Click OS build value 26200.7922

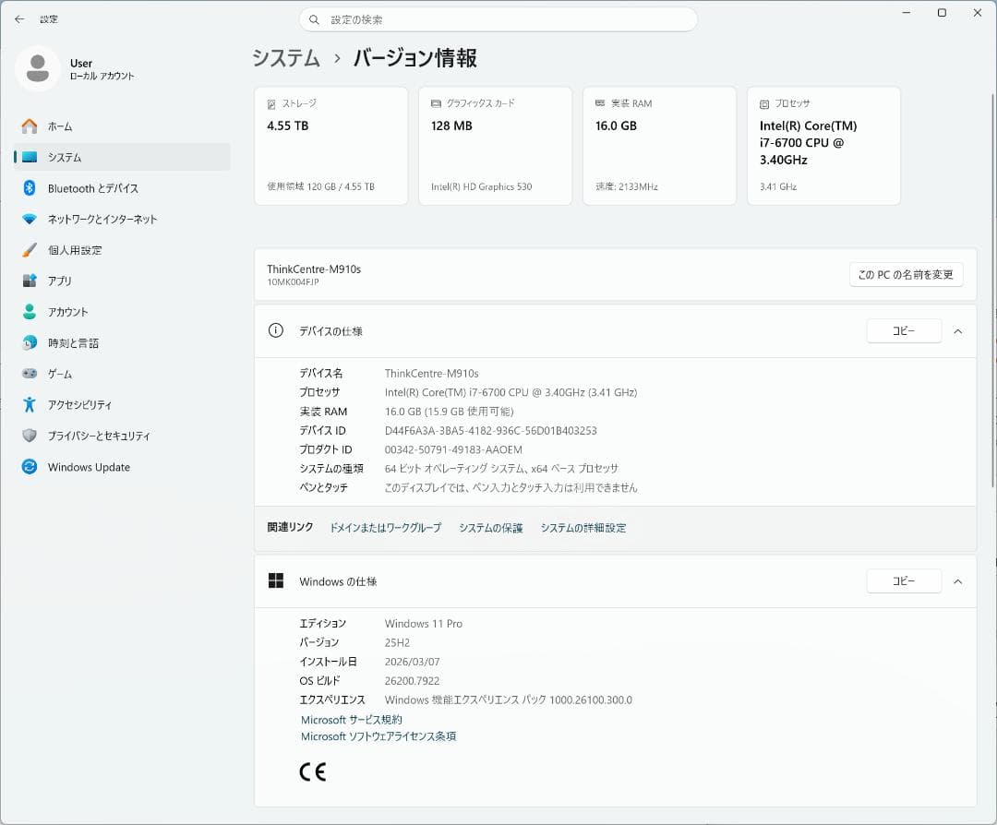[x=412, y=681]
